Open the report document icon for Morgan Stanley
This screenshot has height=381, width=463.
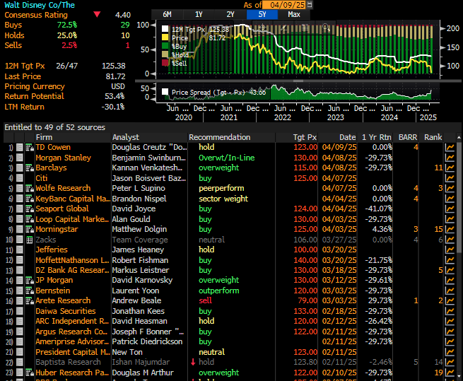coord(20,158)
